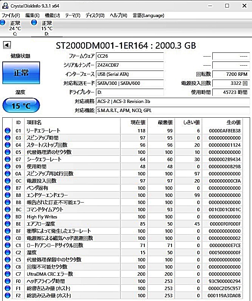Click the ID column header
Image resolution: width=252 pixels, height=301 pixels.
pos(18,122)
